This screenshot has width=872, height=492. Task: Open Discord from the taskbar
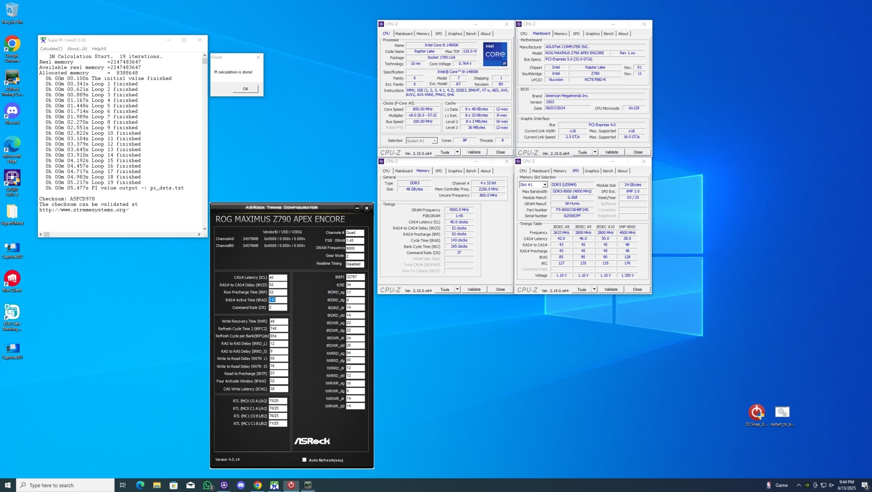(241, 485)
